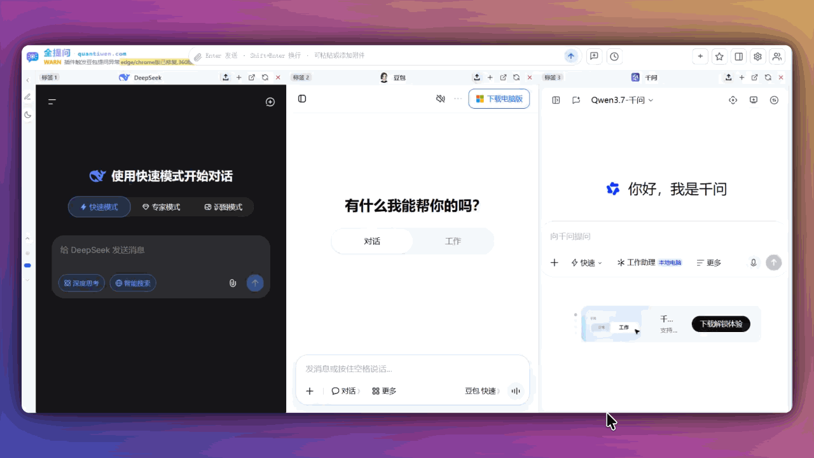Open the 快速 mode dropdown in 千问
The image size is (814, 458).
586,263
